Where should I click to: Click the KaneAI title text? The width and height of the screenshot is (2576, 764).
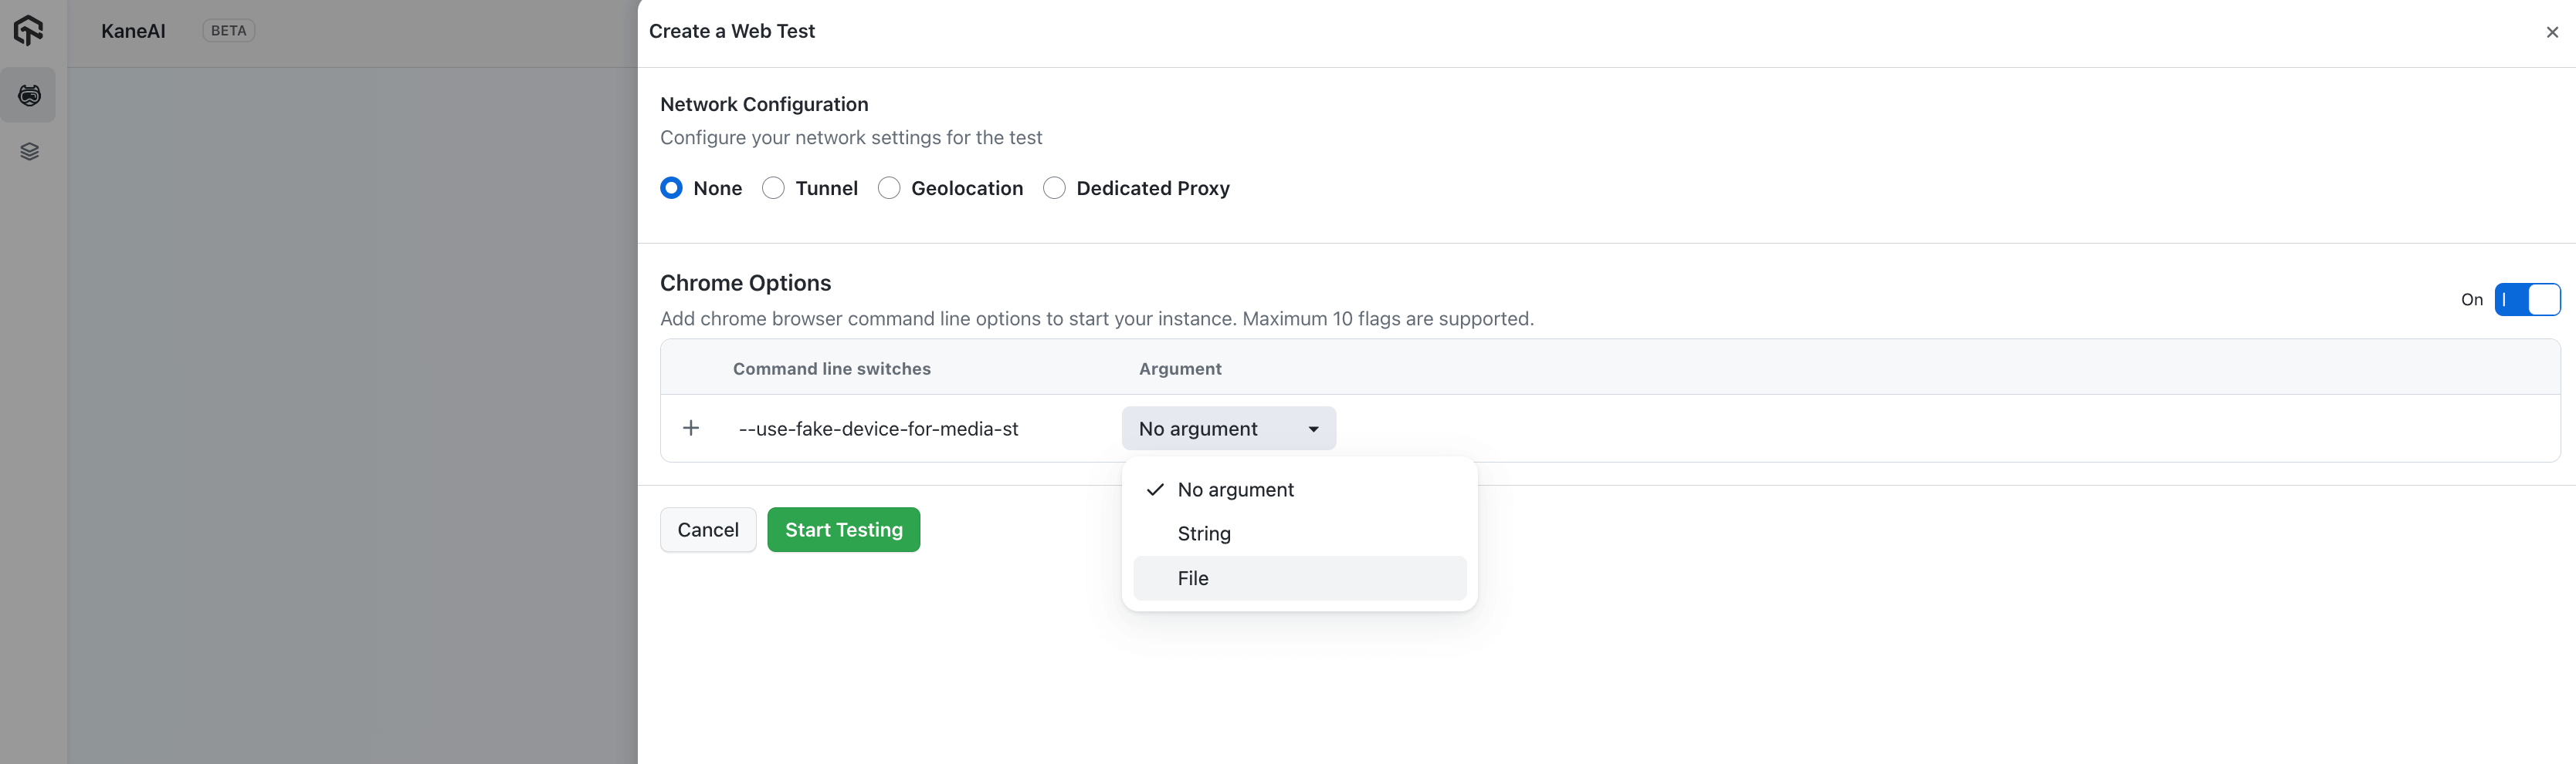(x=133, y=31)
